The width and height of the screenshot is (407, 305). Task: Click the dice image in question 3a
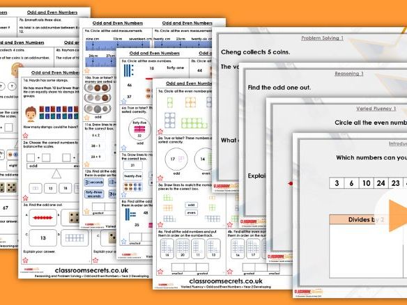pyautogui.click(x=73, y=217)
